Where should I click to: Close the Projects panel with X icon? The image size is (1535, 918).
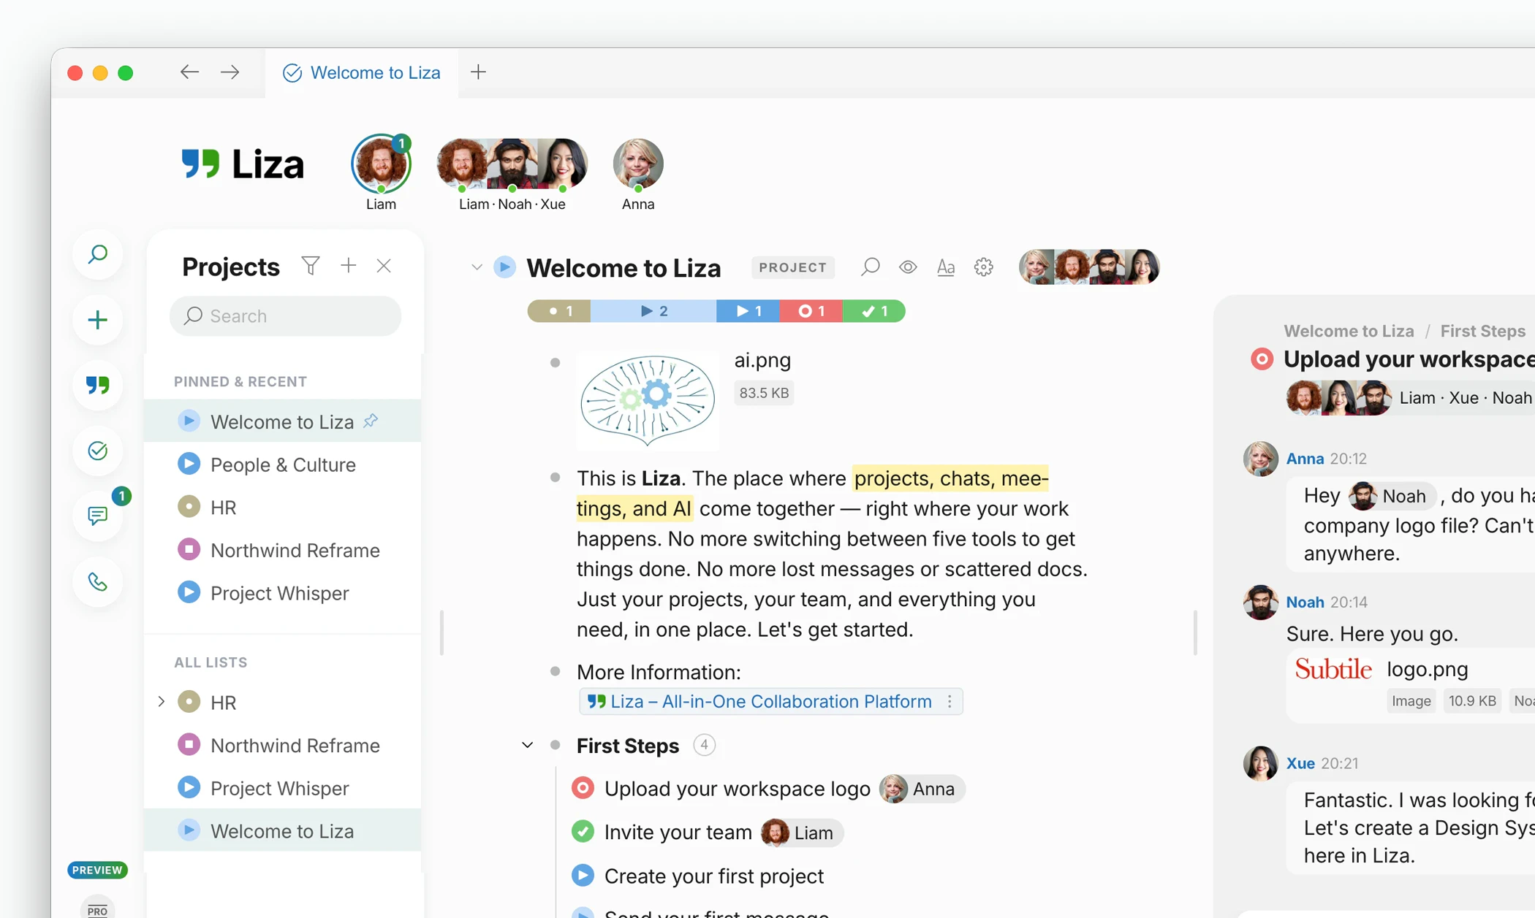tap(384, 266)
